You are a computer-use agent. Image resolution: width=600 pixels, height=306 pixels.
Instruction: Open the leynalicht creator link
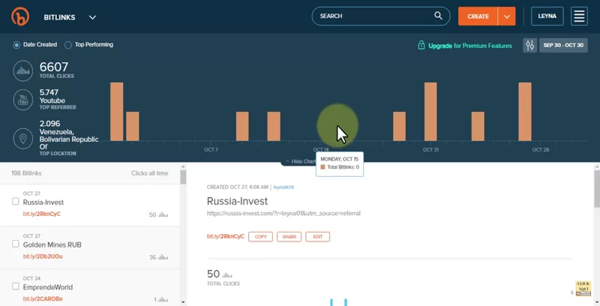284,187
